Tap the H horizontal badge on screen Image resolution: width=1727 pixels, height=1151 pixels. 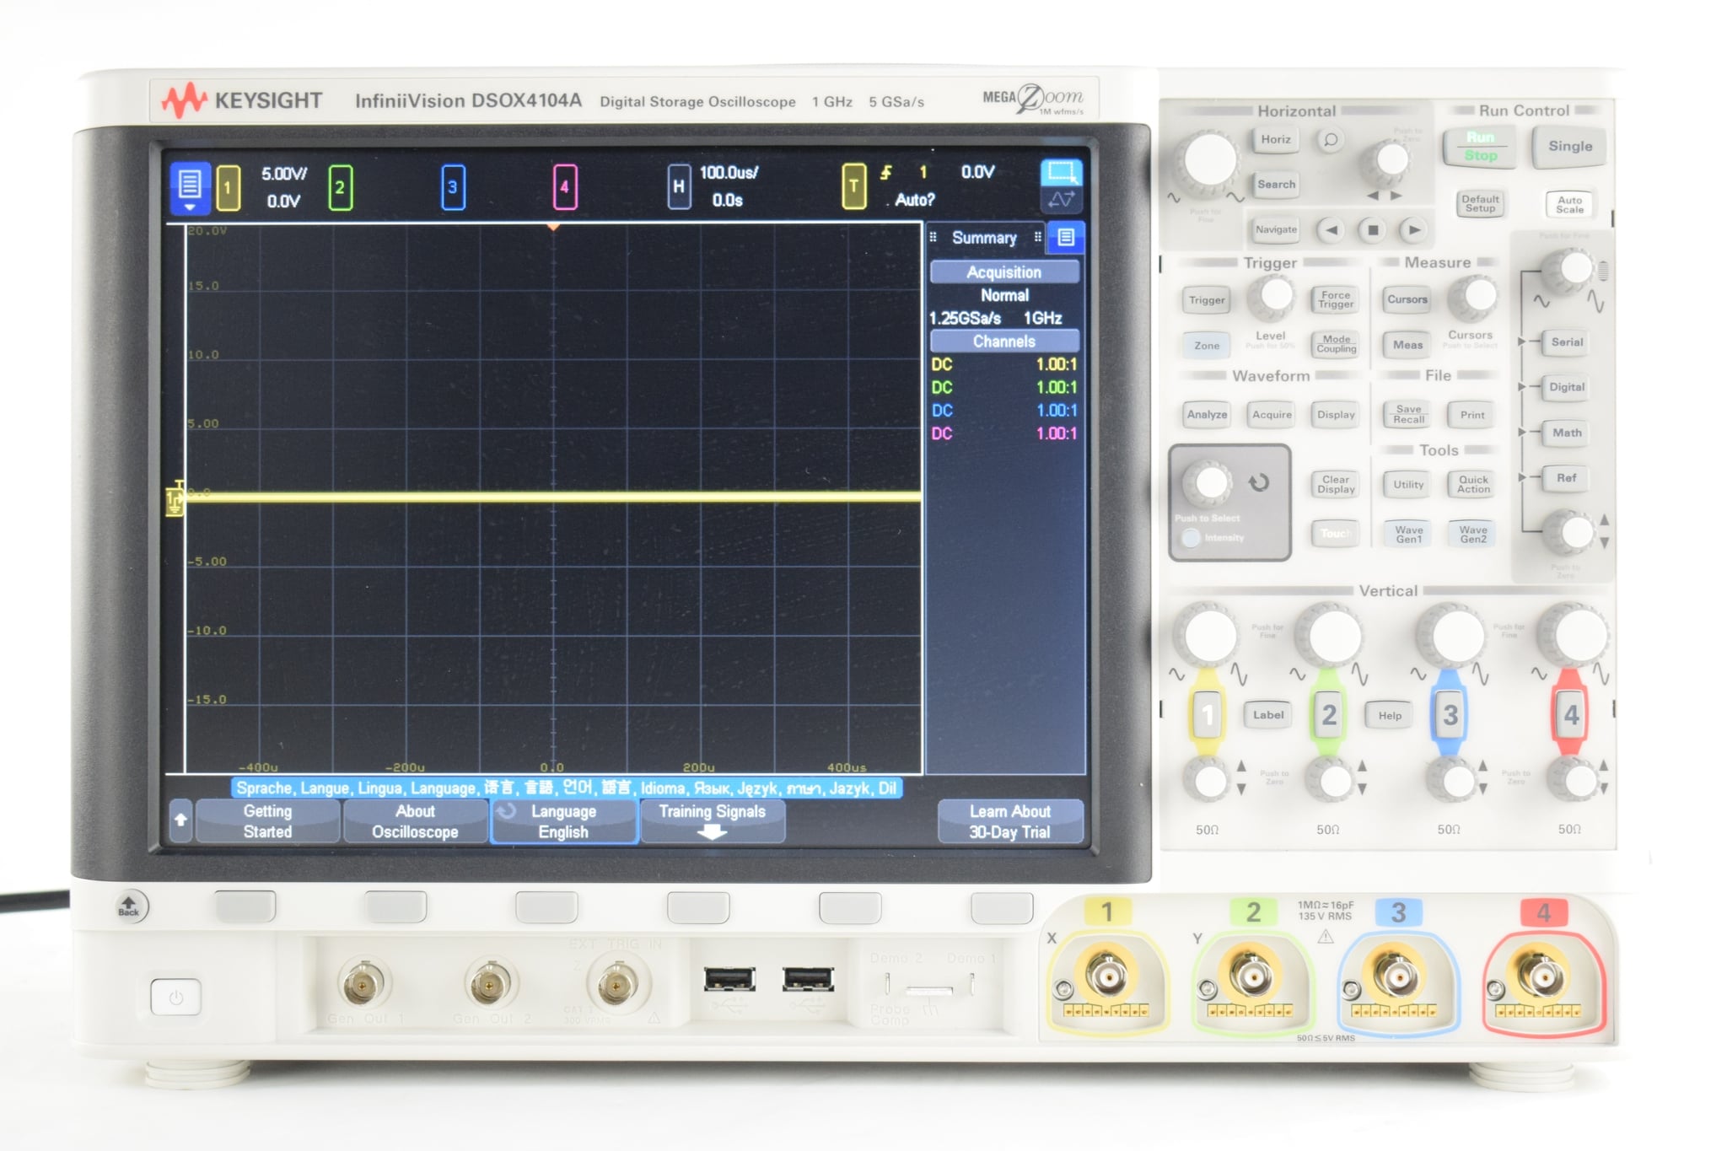pyautogui.click(x=679, y=187)
